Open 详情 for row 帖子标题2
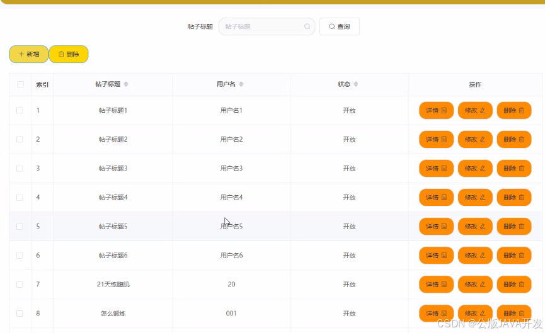 [x=436, y=139]
